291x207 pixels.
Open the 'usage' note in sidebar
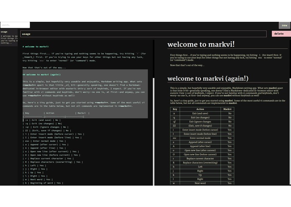point(9,37)
